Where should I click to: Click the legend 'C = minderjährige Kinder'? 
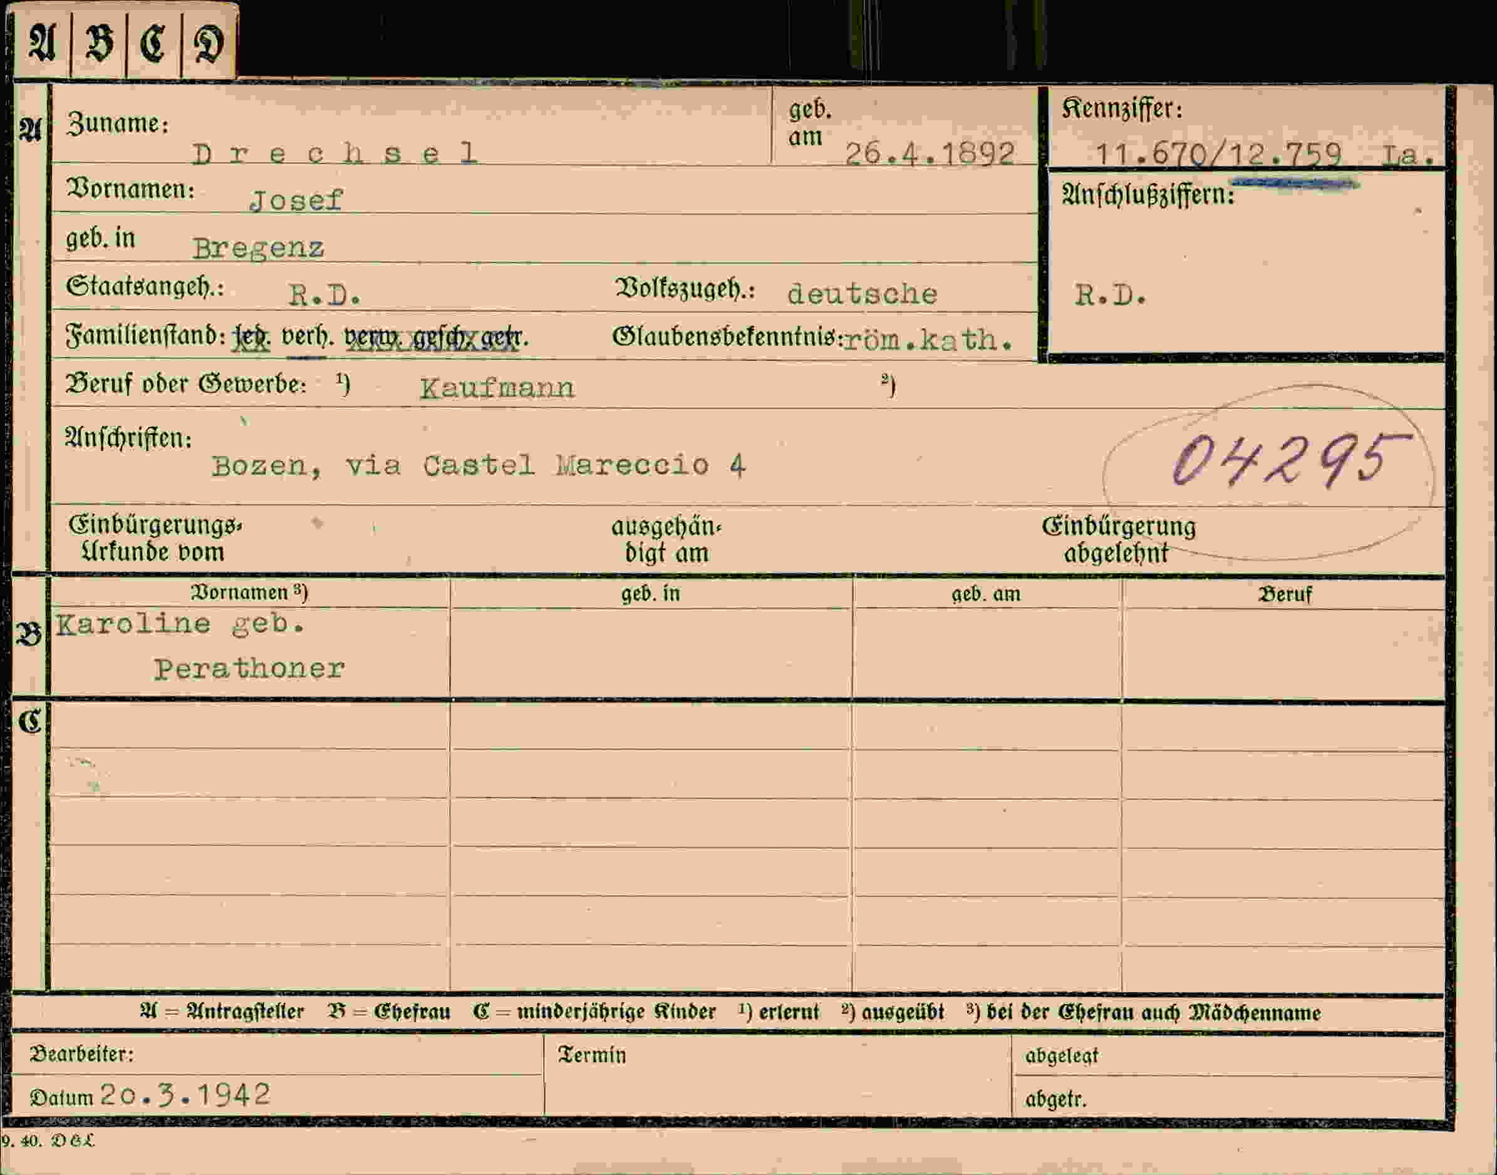click(x=594, y=1012)
